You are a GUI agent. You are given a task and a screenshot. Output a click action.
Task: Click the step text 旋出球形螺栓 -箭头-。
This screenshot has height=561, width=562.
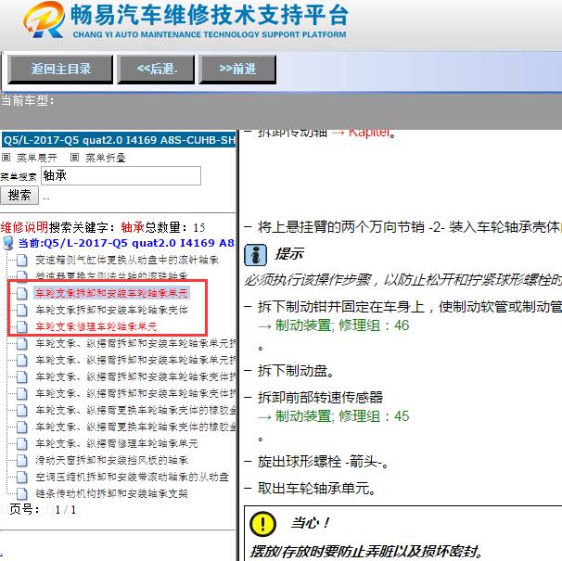click(323, 462)
